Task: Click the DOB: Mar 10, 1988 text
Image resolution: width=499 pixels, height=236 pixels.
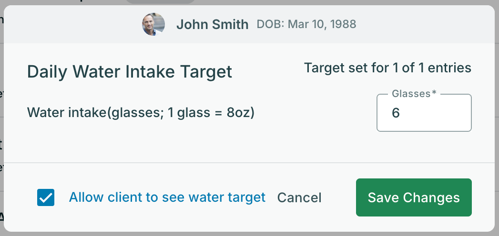Action: pyautogui.click(x=306, y=24)
